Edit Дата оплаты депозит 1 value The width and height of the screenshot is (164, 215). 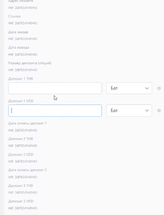pyautogui.click(x=23, y=130)
